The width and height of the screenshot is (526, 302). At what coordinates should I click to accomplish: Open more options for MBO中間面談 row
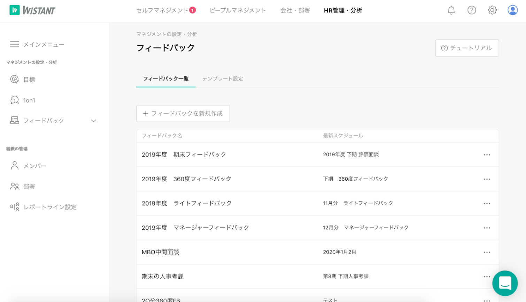pyautogui.click(x=487, y=252)
